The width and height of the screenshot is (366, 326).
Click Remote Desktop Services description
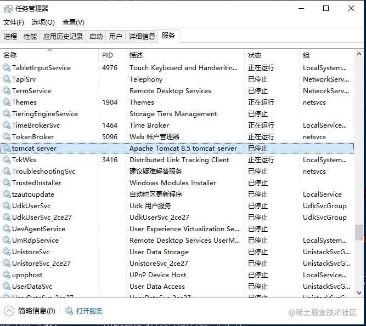170,90
